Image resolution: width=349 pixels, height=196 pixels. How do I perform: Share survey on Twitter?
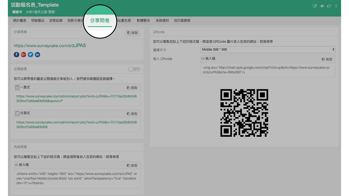click(31, 54)
